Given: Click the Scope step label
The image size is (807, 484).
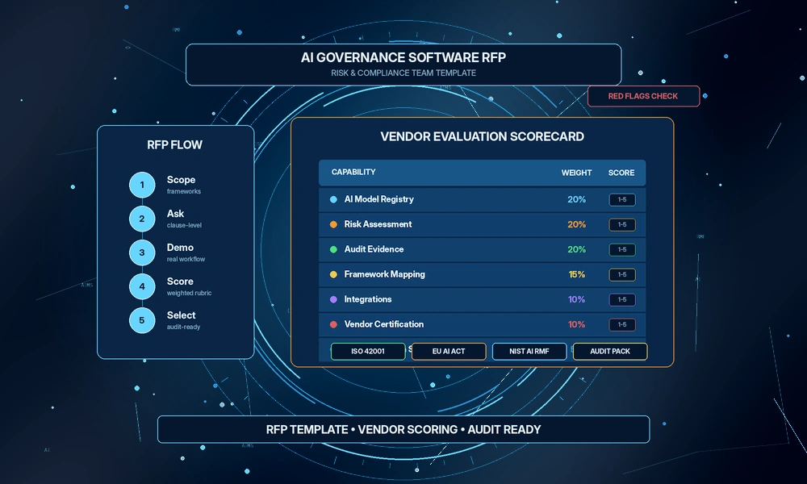Looking at the screenshot, I should [181, 180].
